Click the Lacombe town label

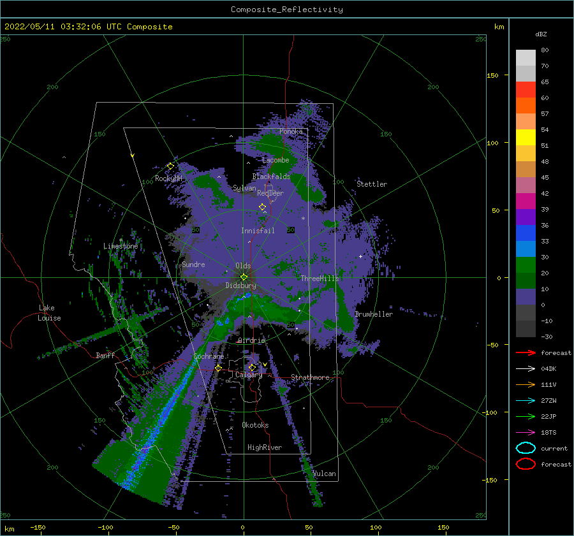click(x=276, y=160)
